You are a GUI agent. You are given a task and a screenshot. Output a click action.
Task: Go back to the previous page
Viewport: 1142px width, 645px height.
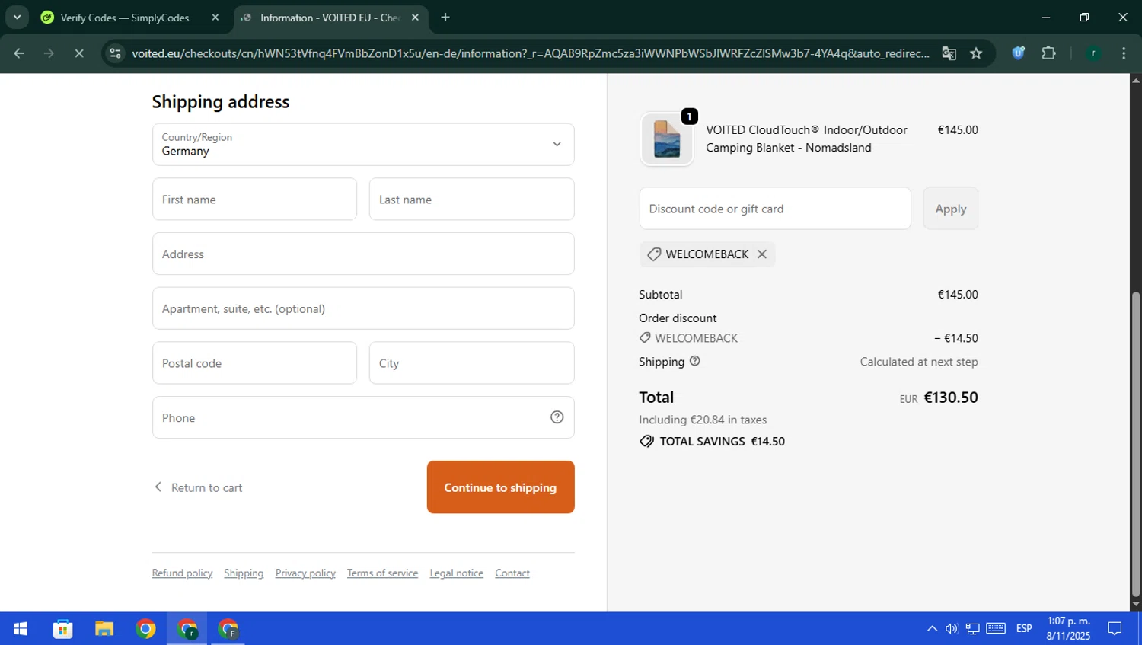[19, 53]
